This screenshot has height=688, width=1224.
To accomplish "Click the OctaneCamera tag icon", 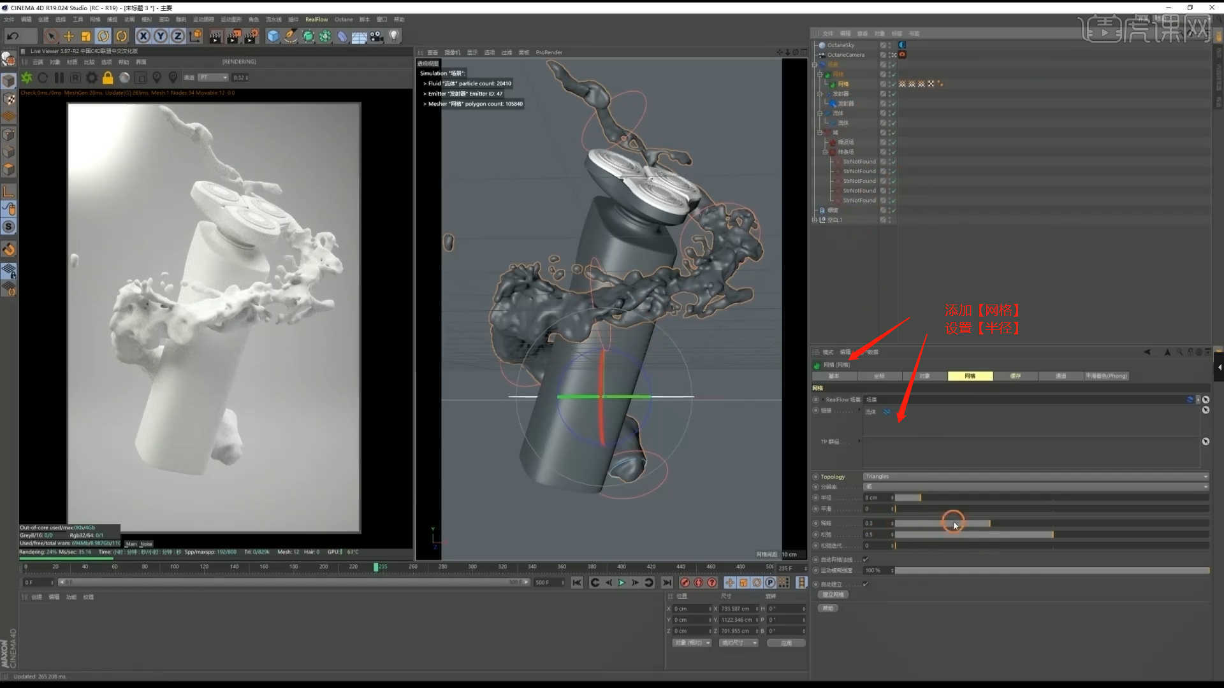I will pyautogui.click(x=902, y=55).
